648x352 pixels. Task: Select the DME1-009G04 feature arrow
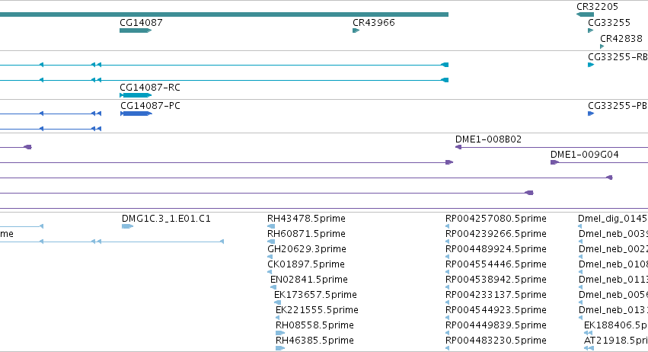[x=554, y=162]
